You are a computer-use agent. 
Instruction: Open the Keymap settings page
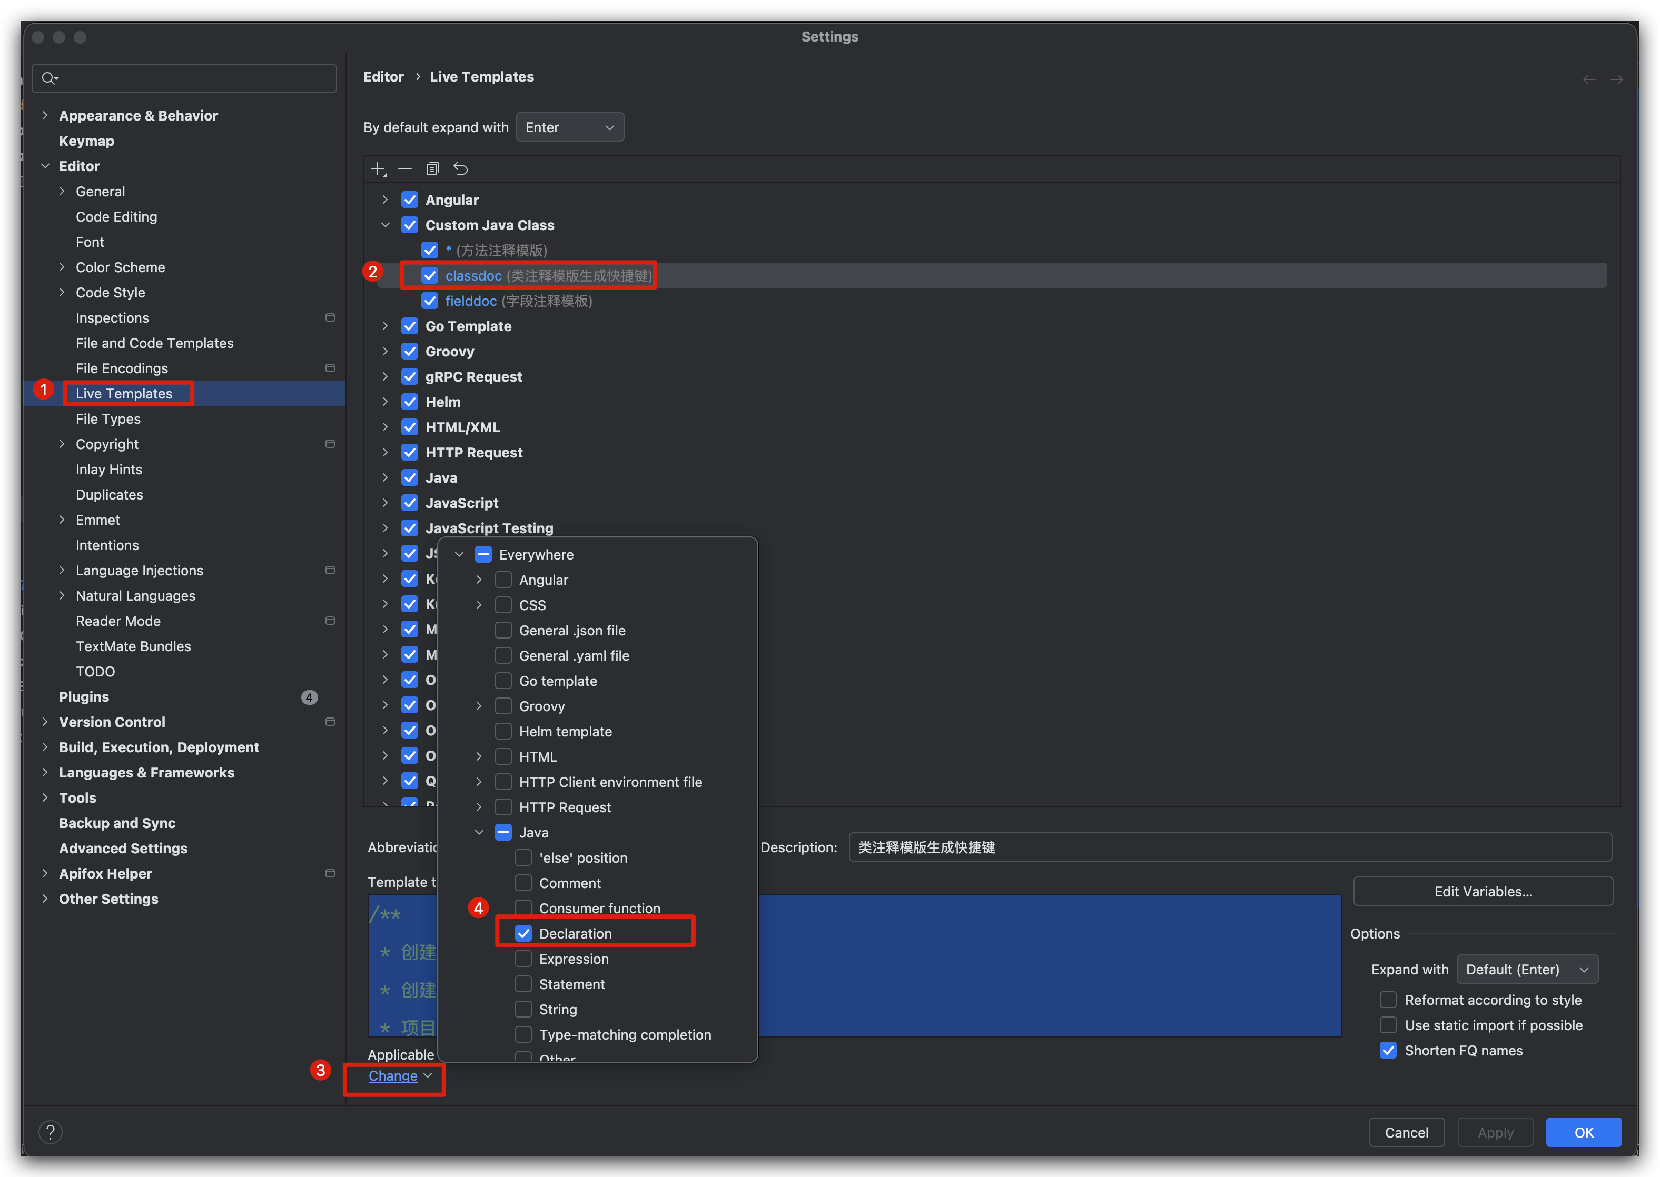click(x=86, y=141)
